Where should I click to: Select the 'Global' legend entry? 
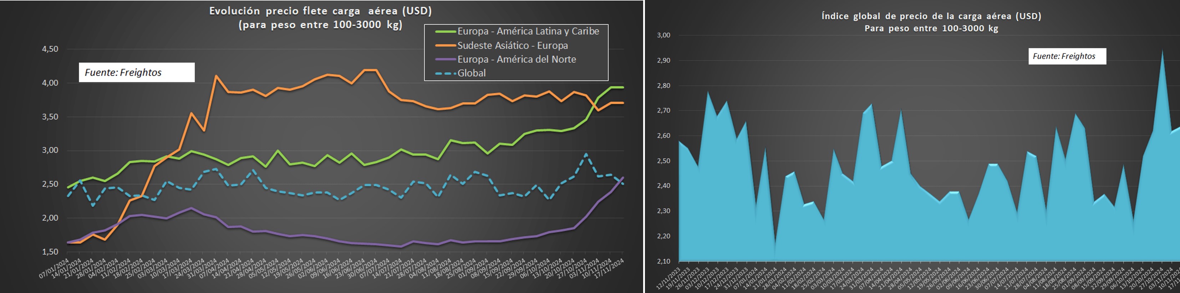471,73
